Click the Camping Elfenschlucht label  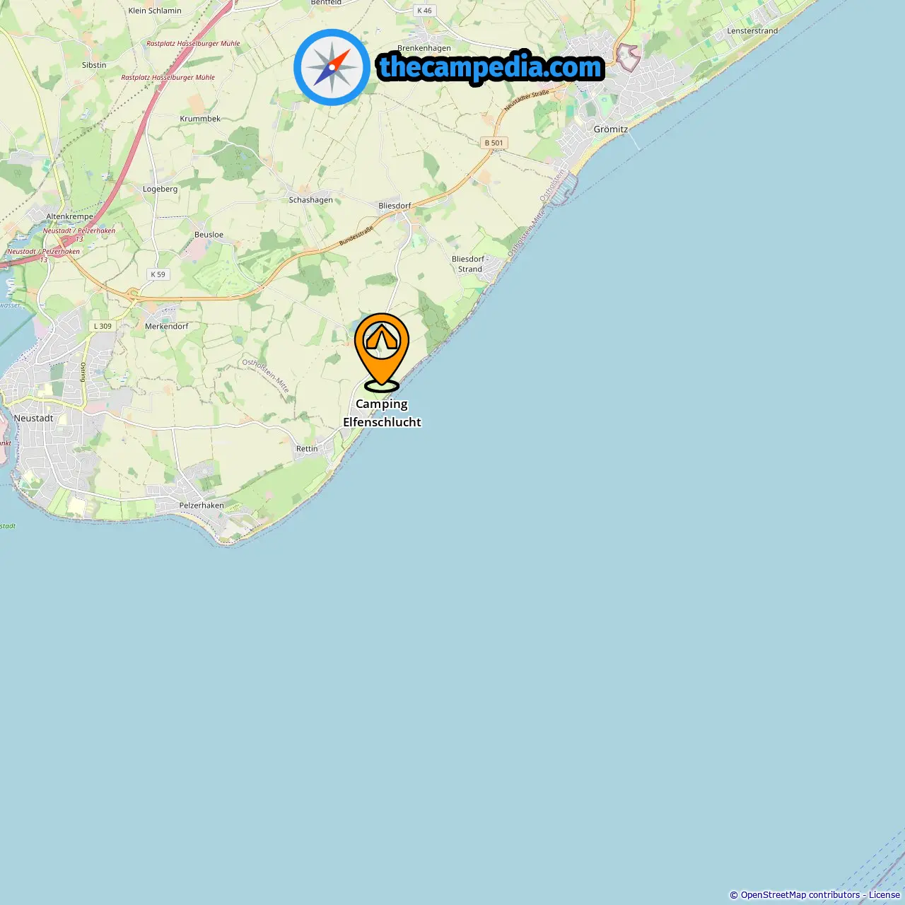pos(382,413)
